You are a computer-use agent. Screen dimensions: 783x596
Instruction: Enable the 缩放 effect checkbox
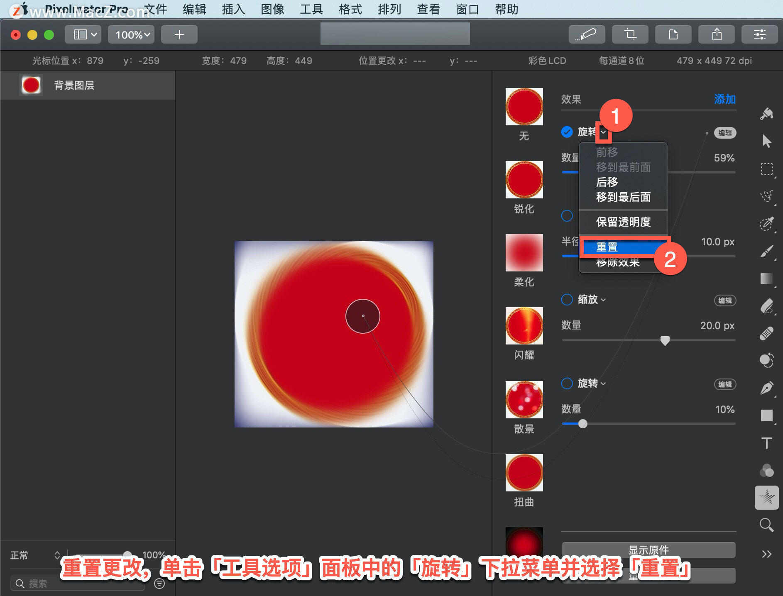[567, 300]
